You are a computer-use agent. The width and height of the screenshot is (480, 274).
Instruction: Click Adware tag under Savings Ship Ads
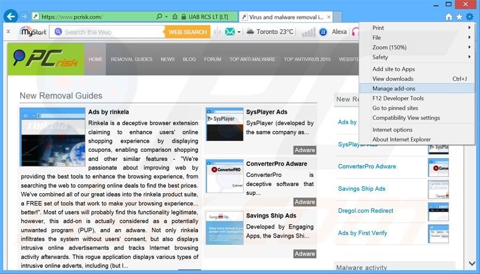(x=304, y=254)
